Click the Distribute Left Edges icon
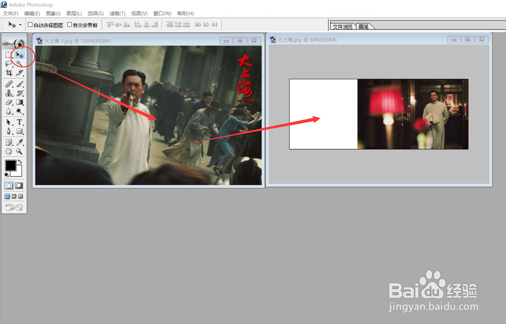Image resolution: width=506 pixels, height=324 pixels. point(198,25)
